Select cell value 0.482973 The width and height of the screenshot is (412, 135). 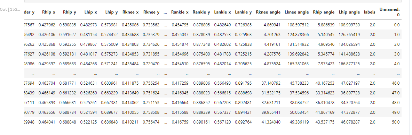pyautogui.click(x=88, y=25)
